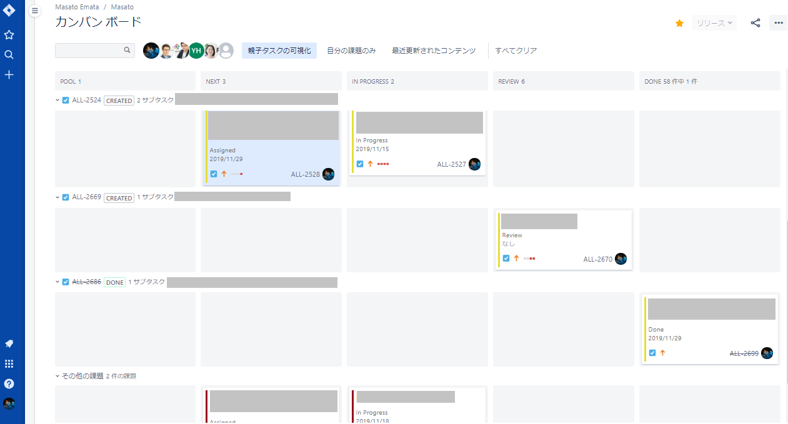Screen dimensions: 788x424
Task: Click your profile avatar at sidebar bottom
Action: [x=9, y=404]
